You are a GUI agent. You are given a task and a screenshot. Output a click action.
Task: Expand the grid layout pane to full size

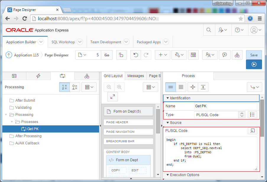tap(113, 97)
